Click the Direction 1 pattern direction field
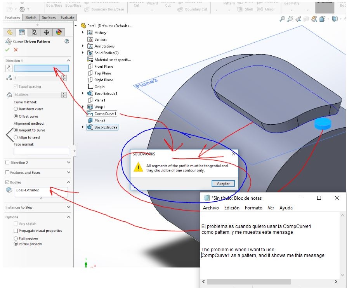 (42, 68)
